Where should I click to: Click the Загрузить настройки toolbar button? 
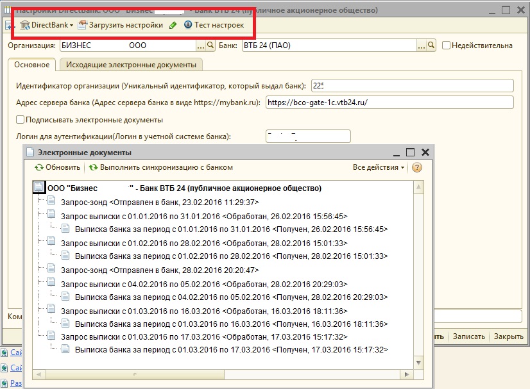[x=121, y=25]
